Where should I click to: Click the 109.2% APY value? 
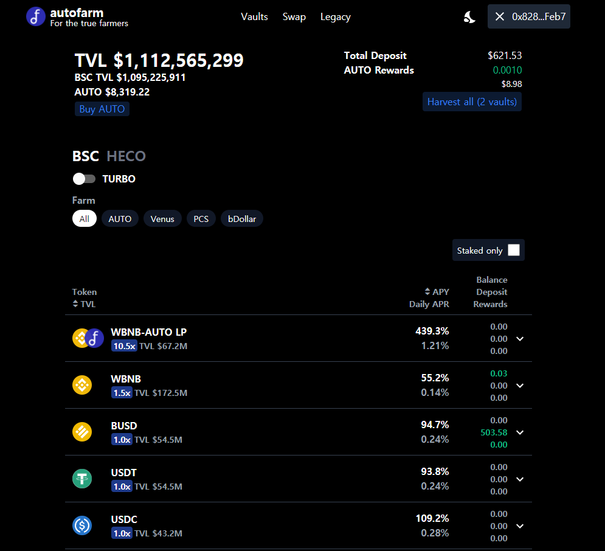tap(432, 518)
